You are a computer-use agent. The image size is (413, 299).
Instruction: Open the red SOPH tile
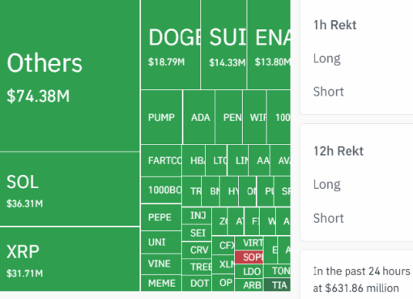(249, 257)
